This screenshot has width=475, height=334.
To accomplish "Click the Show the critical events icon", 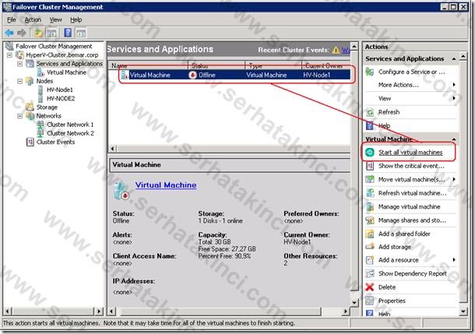I will coord(370,166).
